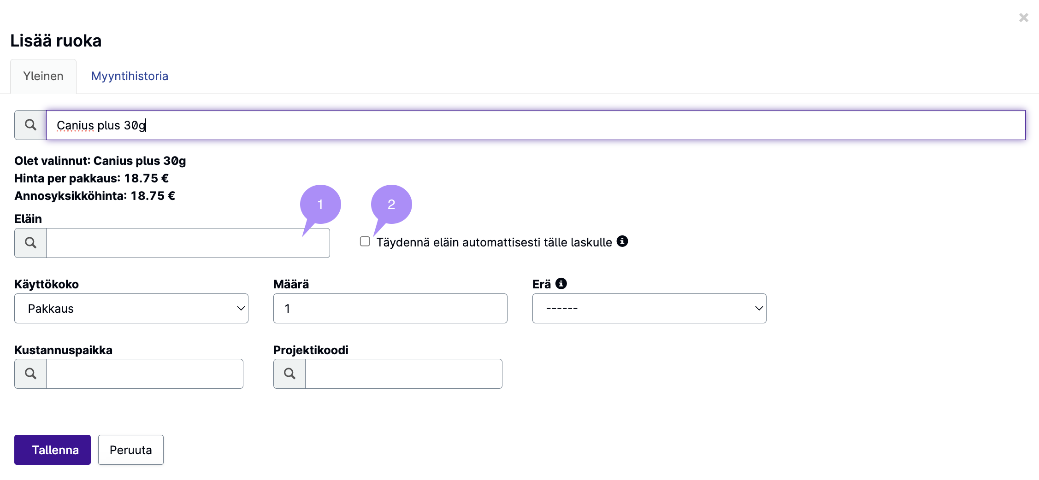Click the Projektikoodi search magnifier icon
1039x480 pixels.
click(289, 374)
